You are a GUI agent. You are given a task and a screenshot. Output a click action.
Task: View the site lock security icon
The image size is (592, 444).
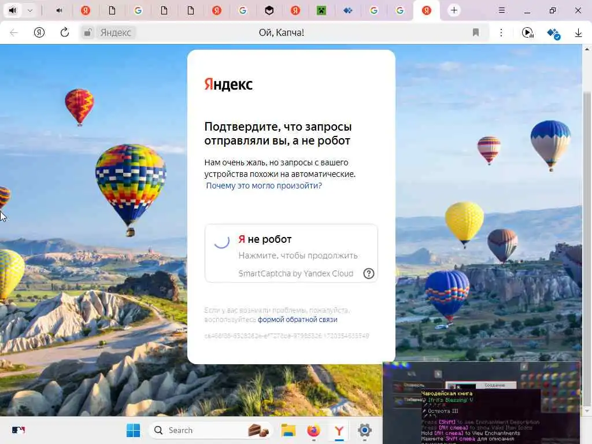pos(88,33)
